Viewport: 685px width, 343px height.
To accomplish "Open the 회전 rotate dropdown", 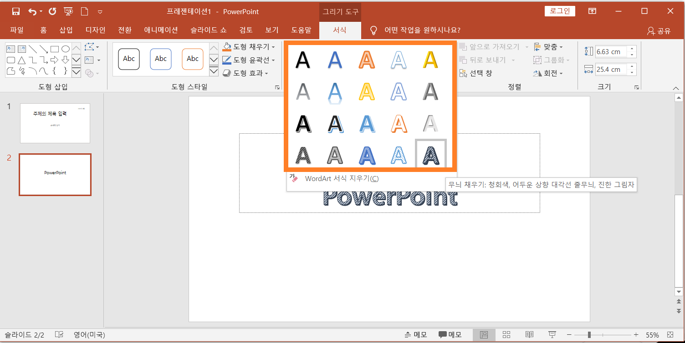I will click(548, 73).
